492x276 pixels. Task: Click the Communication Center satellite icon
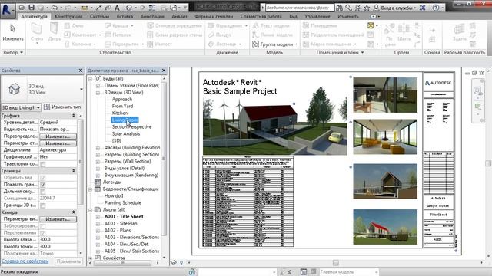pos(357,8)
